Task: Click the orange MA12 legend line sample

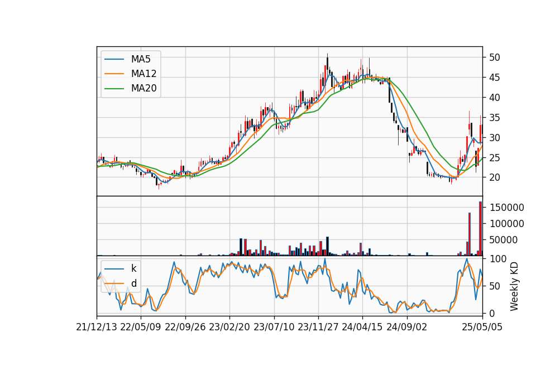Action: point(114,74)
